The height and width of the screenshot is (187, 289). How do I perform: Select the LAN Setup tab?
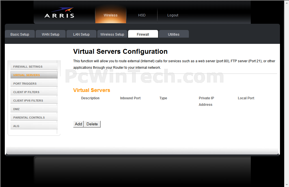coord(81,34)
